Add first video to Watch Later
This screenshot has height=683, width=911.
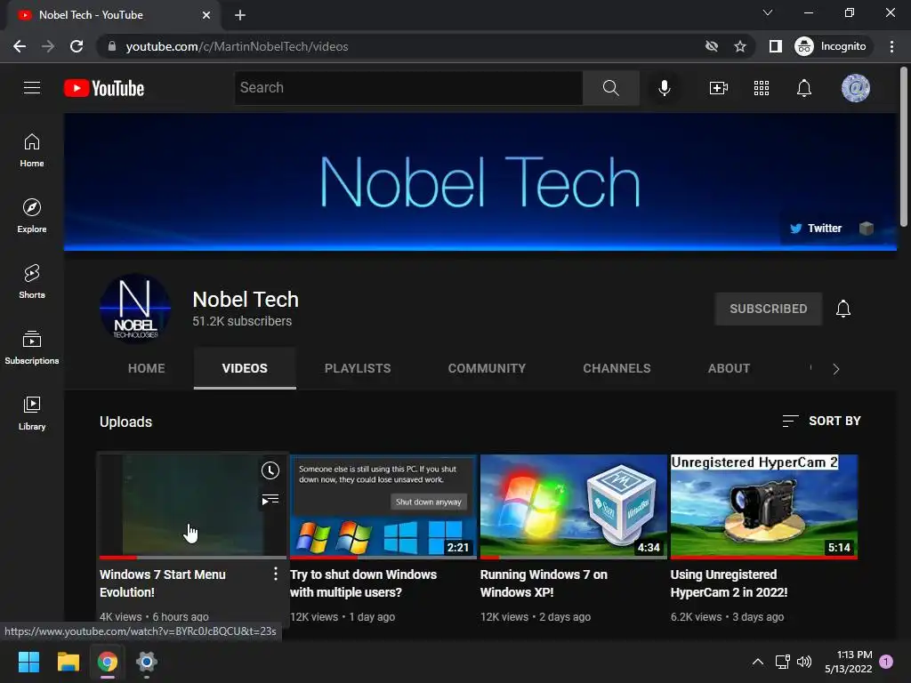[270, 470]
